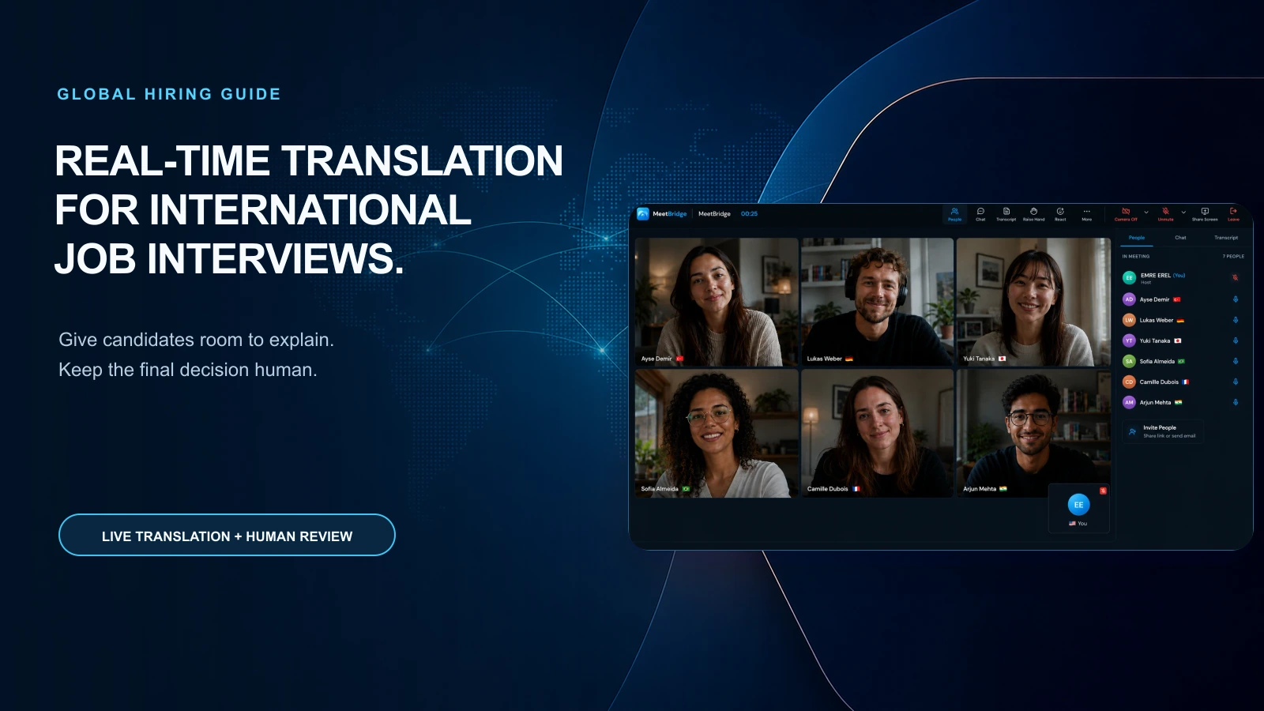Image resolution: width=1264 pixels, height=711 pixels.
Task: Switch to the Chat side-panel tab
Action: pos(1180,238)
